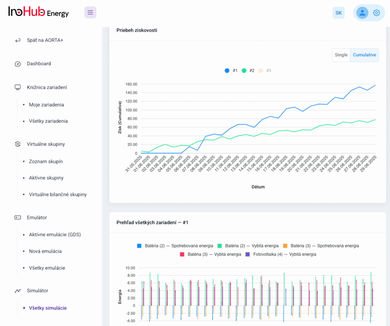Click the Knižnica zariadení monitor icon
The height and width of the screenshot is (326, 390).
(18, 87)
